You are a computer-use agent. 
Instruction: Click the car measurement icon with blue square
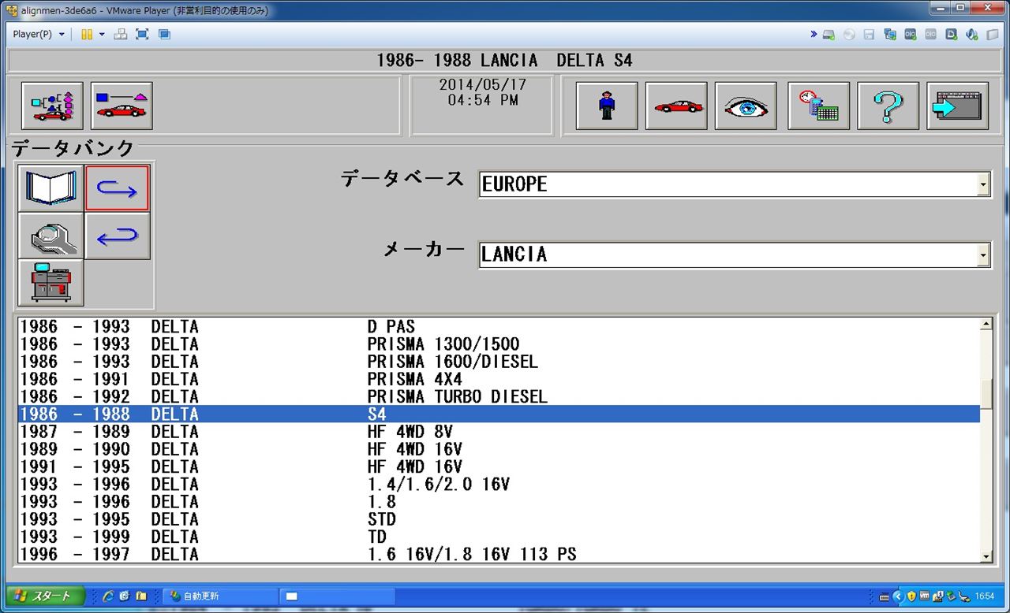[122, 106]
